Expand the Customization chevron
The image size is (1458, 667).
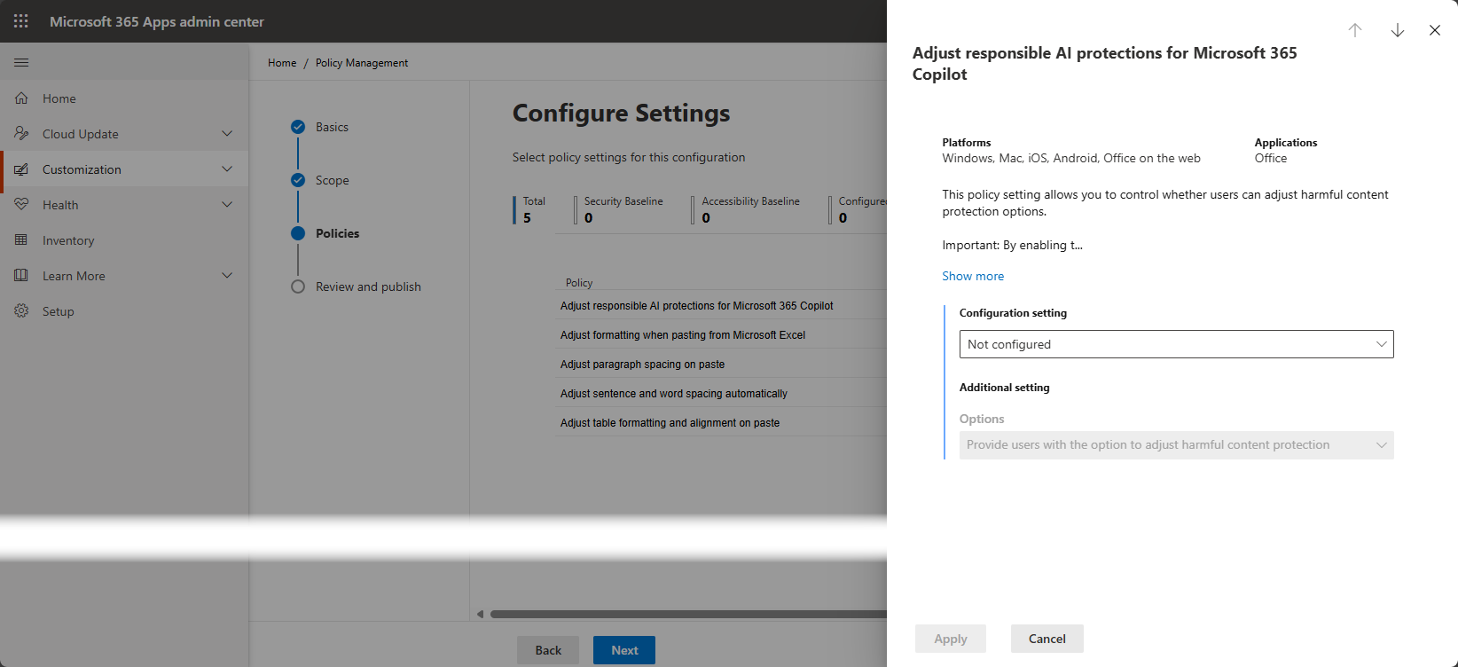(227, 169)
